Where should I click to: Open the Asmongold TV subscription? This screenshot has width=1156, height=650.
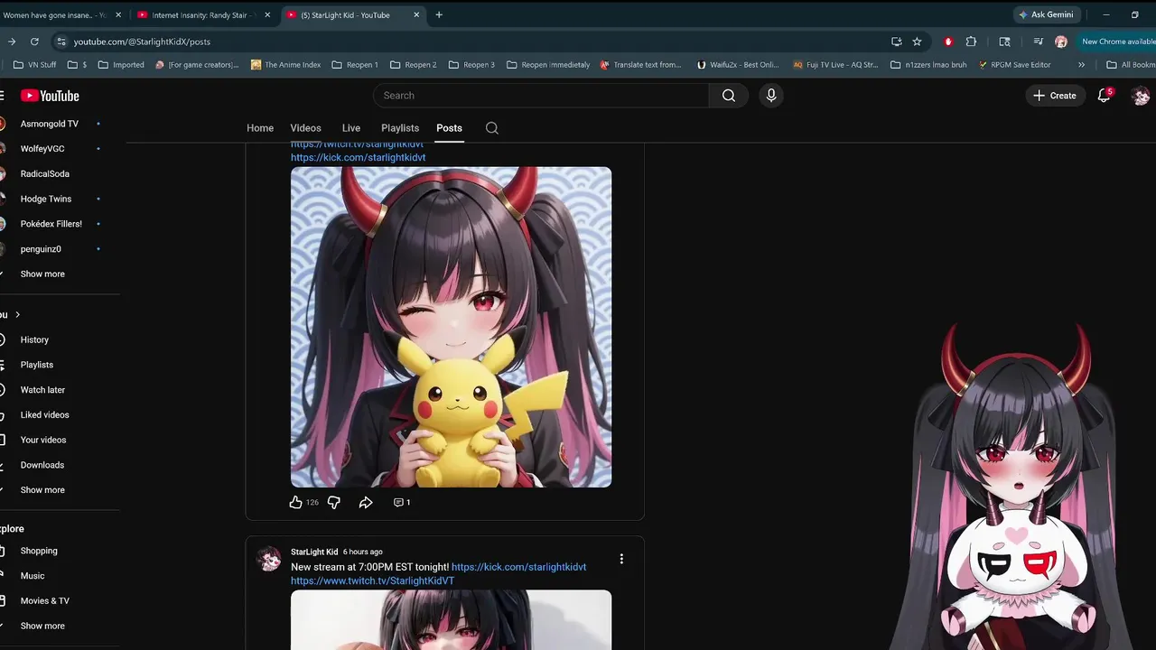(x=50, y=124)
